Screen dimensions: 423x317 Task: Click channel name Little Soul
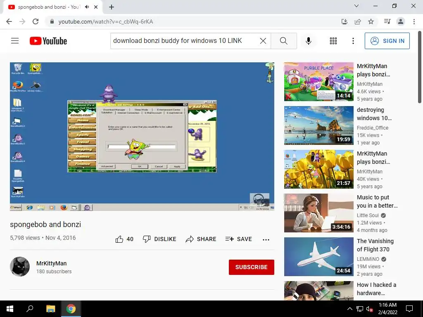[x=368, y=215]
